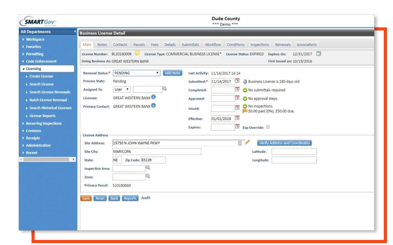Open calendar picker for Expires date
The width and height of the screenshot is (393, 245).
pos(237,127)
